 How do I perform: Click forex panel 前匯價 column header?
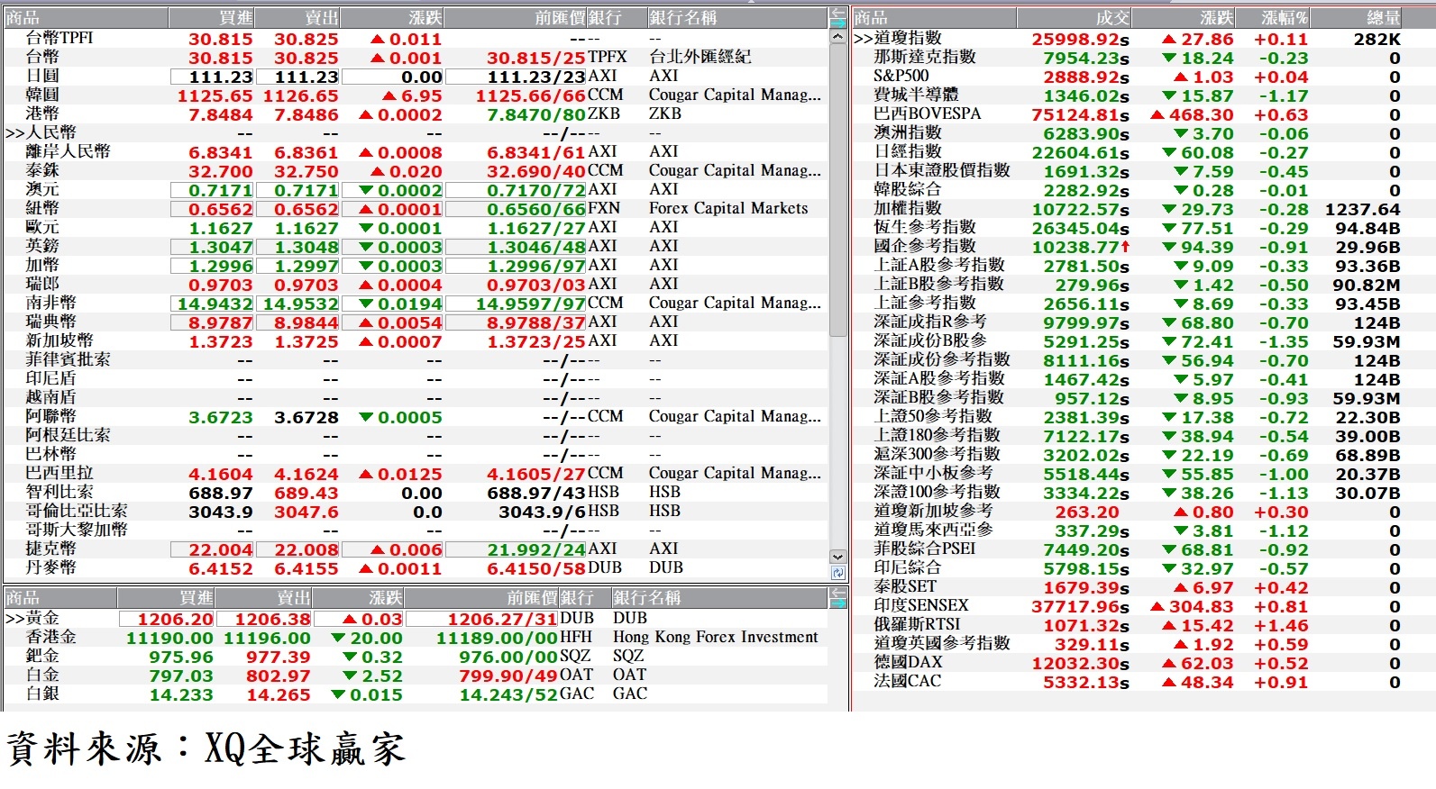click(515, 18)
